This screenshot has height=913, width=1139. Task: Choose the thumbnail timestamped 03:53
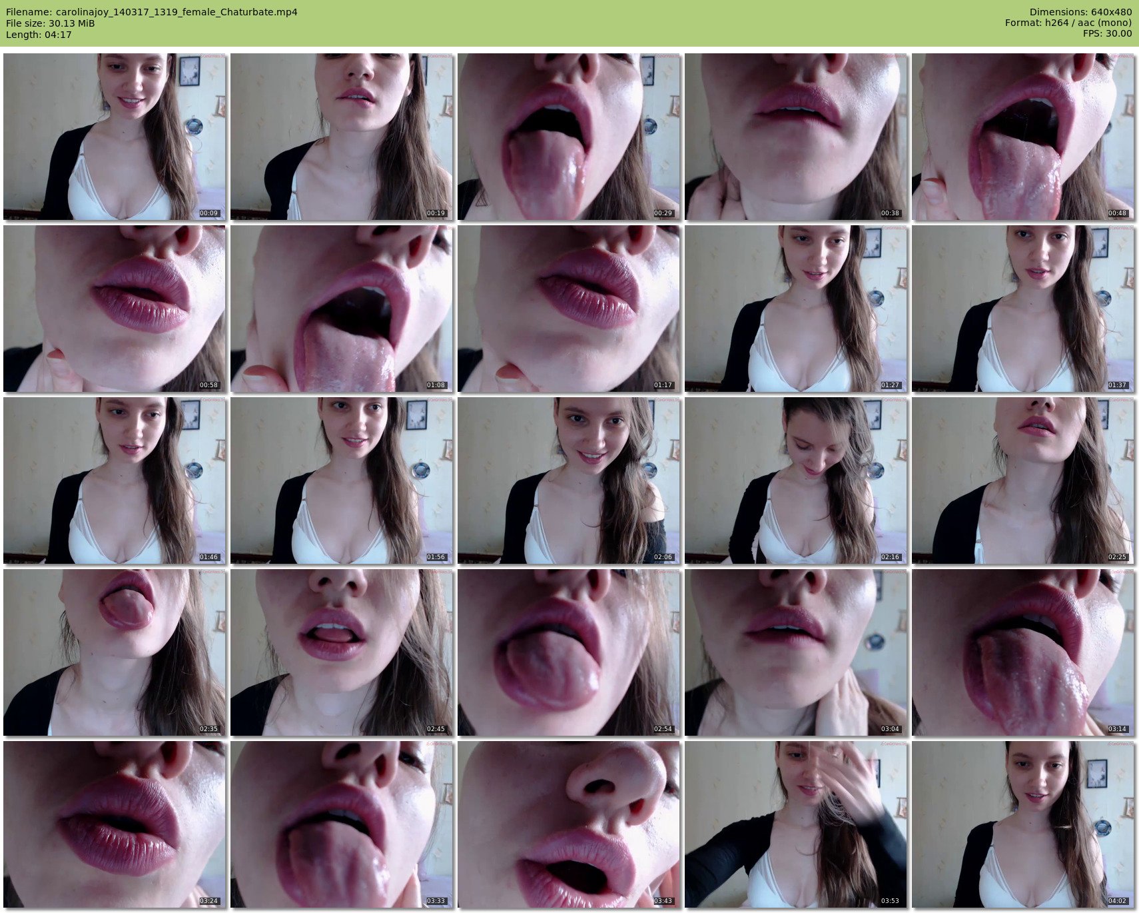796,824
